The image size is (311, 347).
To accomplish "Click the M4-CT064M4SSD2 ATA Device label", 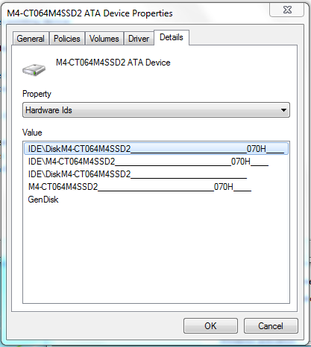I will [113, 63].
